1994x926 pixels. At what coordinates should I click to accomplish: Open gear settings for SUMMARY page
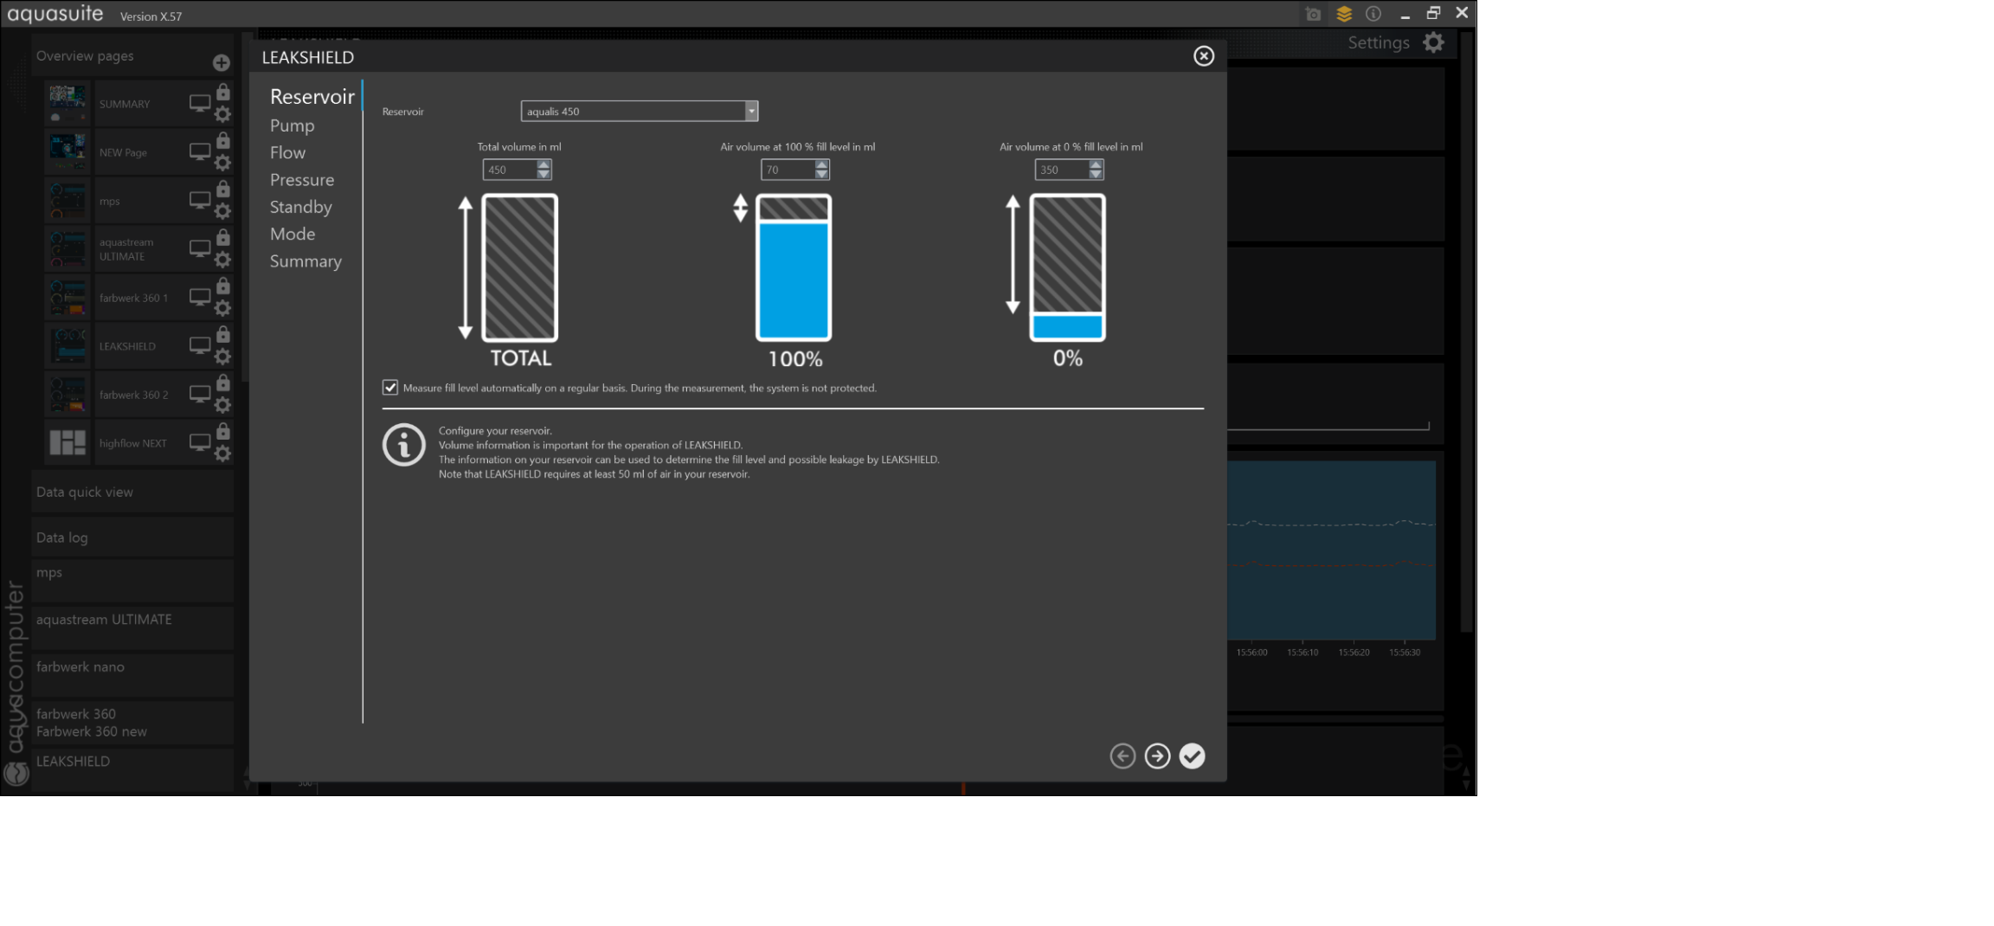click(x=222, y=114)
